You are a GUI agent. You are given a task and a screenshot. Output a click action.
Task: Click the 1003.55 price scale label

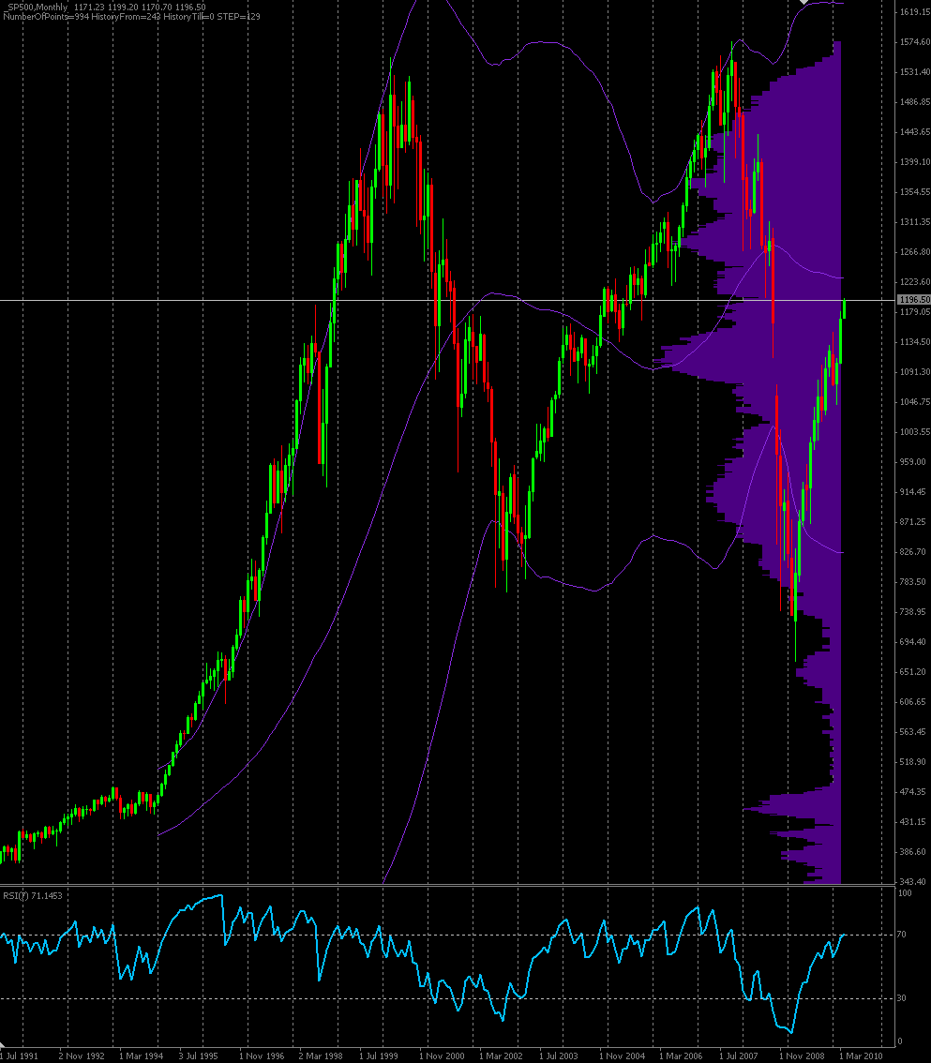tap(912, 432)
